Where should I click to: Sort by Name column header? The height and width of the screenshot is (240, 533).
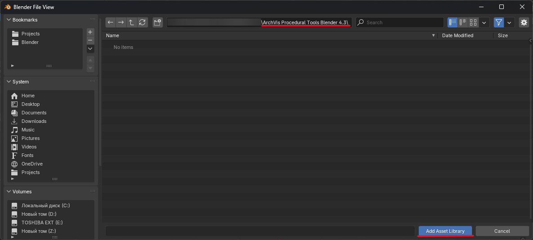point(112,35)
